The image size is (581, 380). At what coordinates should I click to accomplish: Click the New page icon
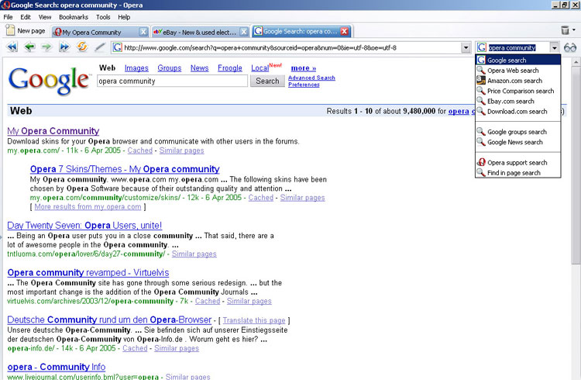click(10, 30)
